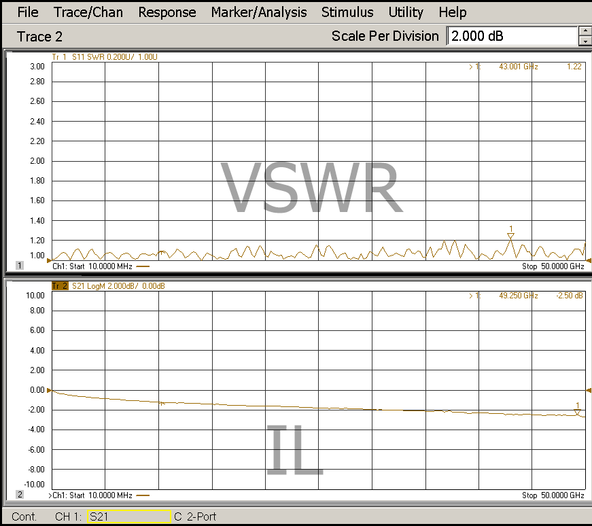The height and width of the screenshot is (526, 592).
Task: Open the File menu
Action: point(28,12)
